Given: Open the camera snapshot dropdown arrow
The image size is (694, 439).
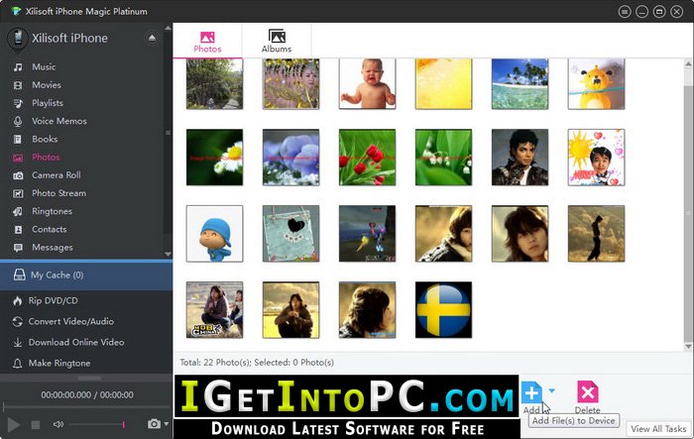Looking at the screenshot, I should [167, 424].
